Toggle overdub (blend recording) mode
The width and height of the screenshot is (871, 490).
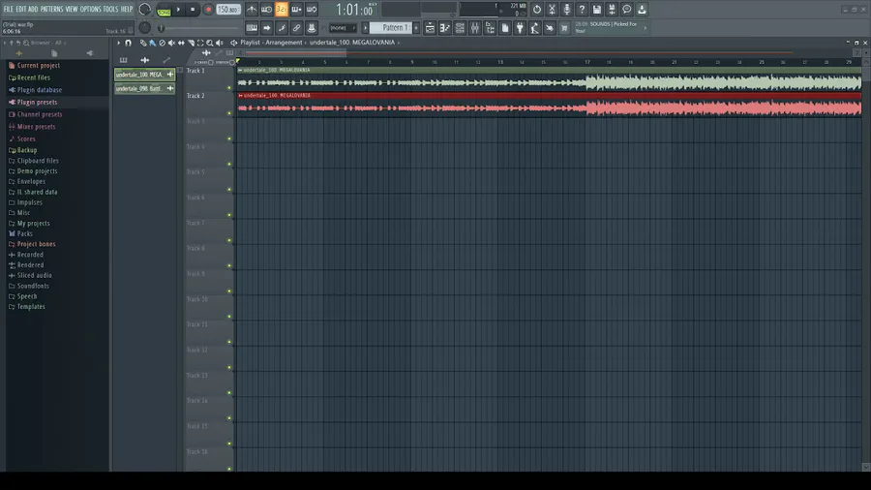coord(297,10)
